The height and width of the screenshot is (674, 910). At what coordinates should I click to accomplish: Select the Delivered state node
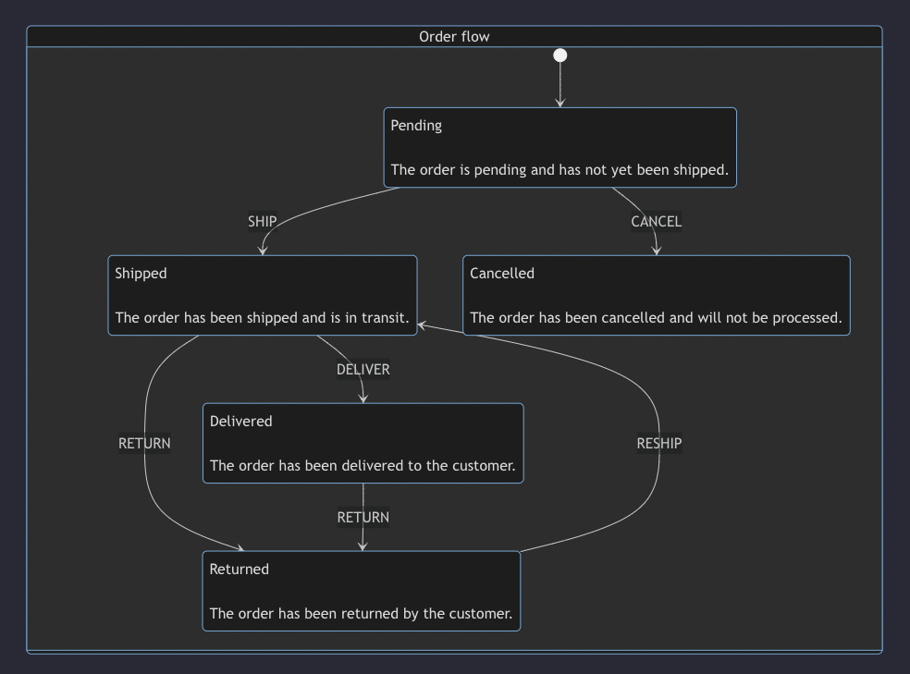pos(362,443)
